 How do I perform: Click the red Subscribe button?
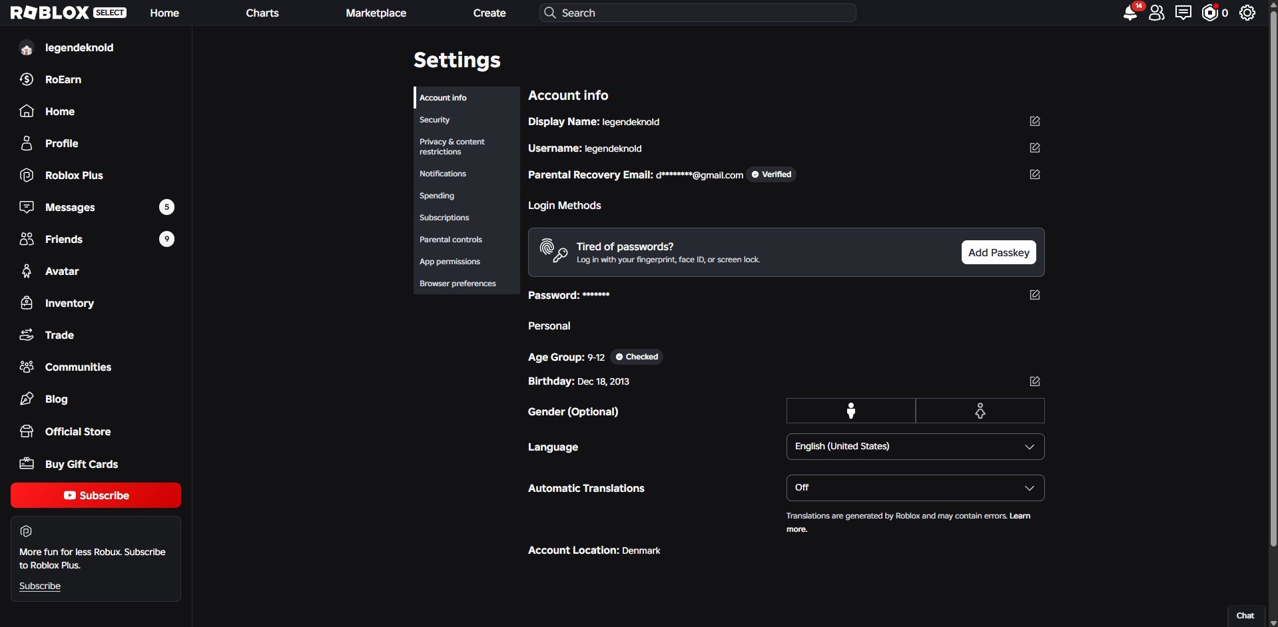(96, 495)
